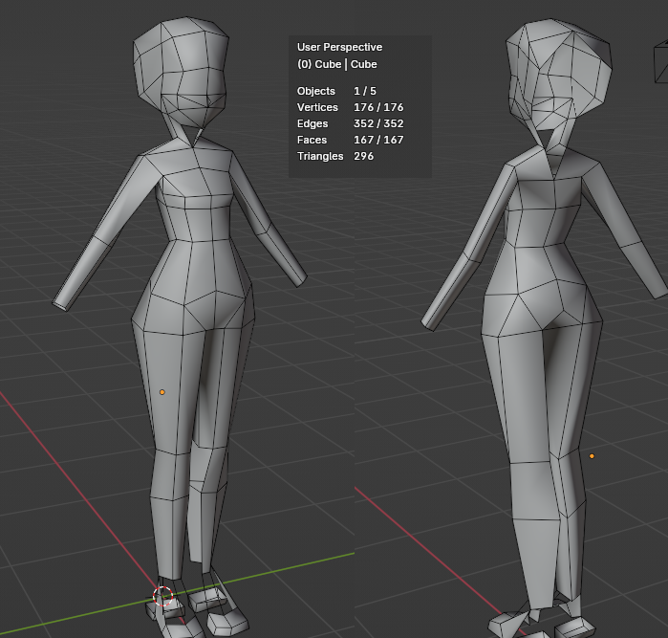668x638 pixels.
Task: Click the 'User Perspective' overlay text
Action: (339, 47)
